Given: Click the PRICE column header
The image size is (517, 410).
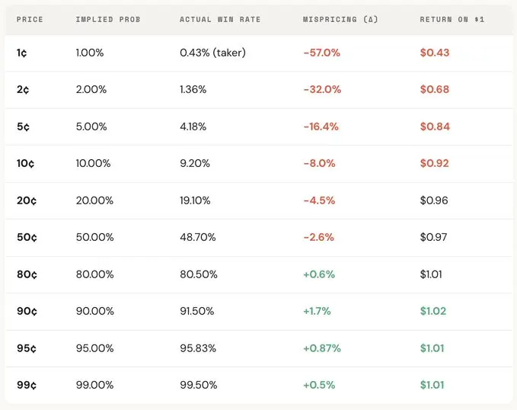Looking at the screenshot, I should pos(30,19).
